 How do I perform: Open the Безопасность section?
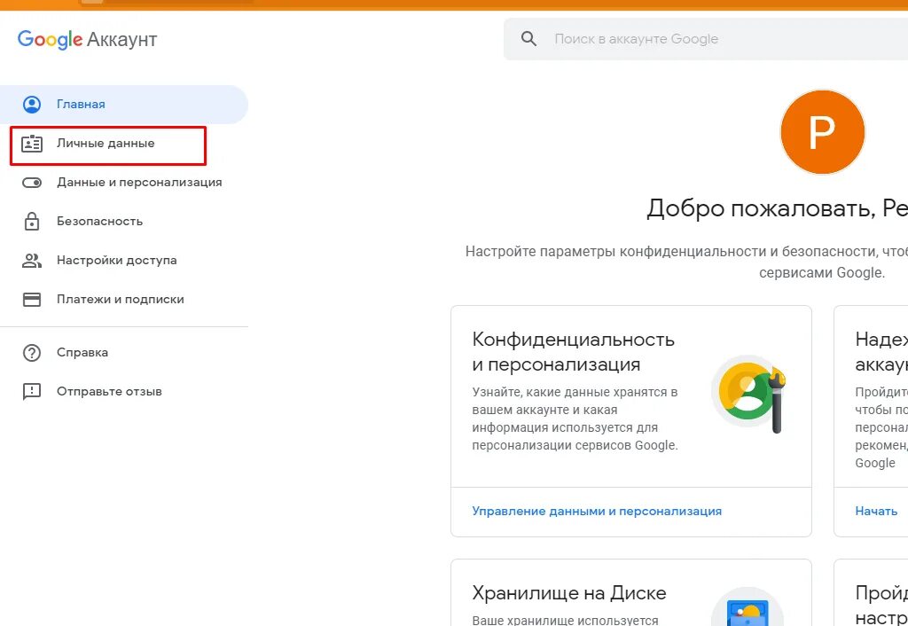coord(99,221)
